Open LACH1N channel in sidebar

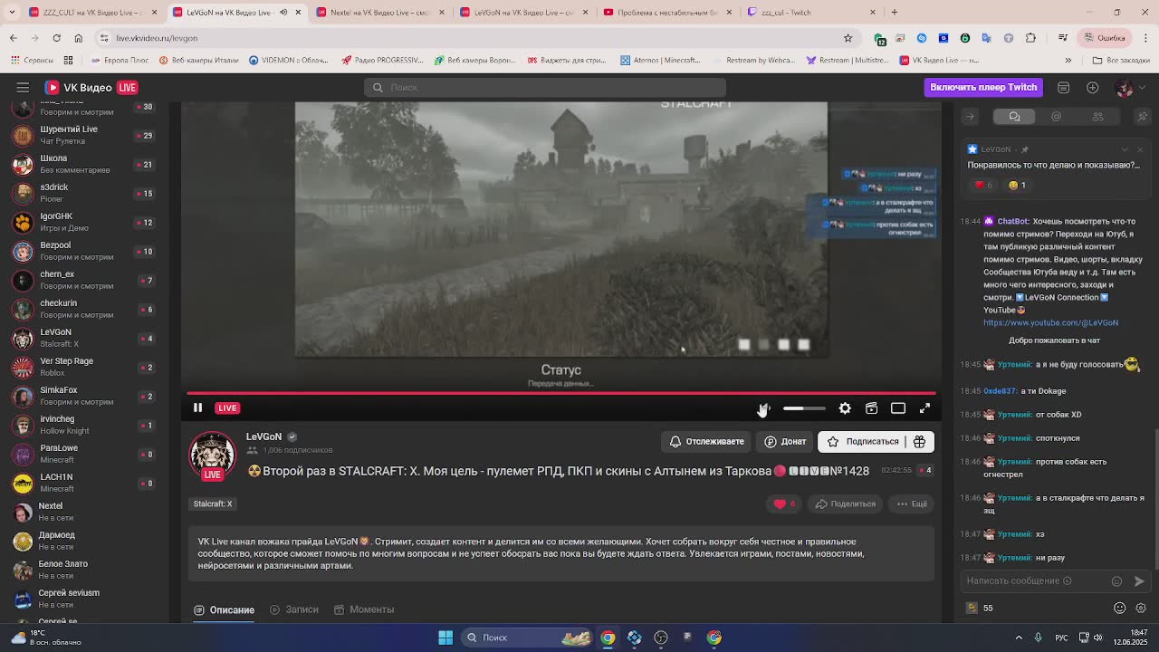pyautogui.click(x=84, y=483)
